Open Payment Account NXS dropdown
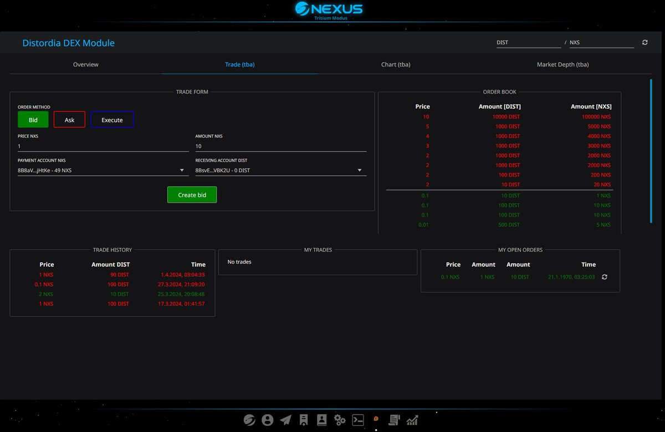This screenshot has width=665, height=432. point(103,170)
